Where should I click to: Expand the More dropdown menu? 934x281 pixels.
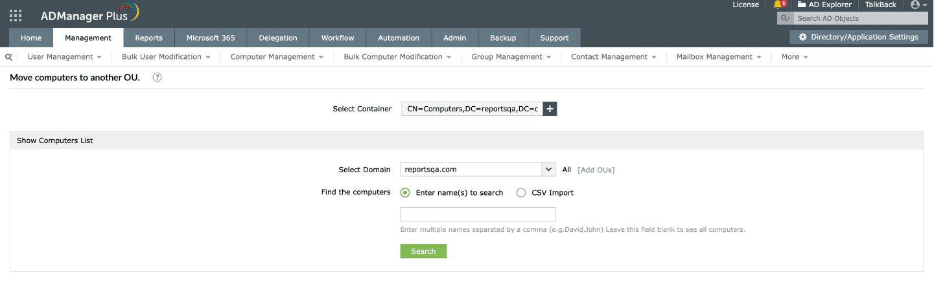click(795, 57)
